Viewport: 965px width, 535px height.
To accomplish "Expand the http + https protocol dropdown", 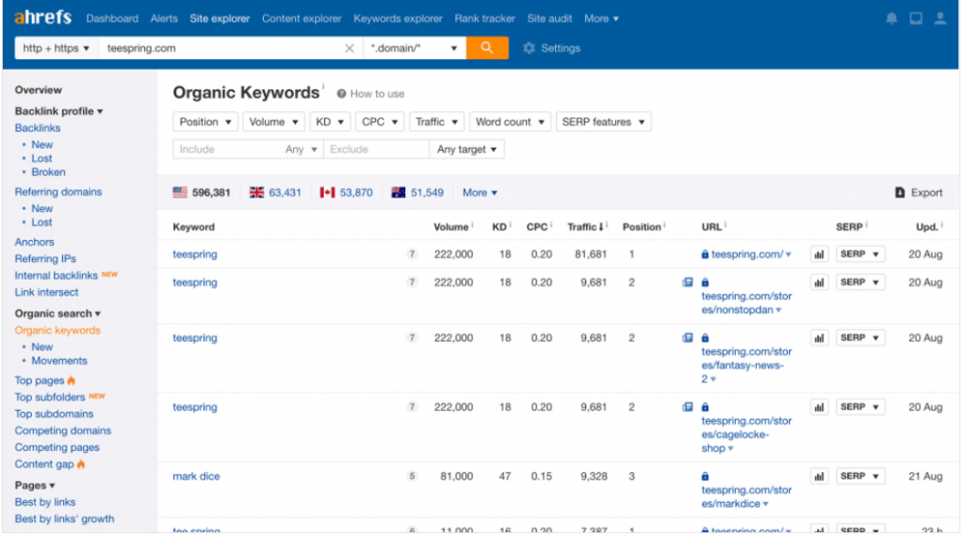I will (x=57, y=48).
